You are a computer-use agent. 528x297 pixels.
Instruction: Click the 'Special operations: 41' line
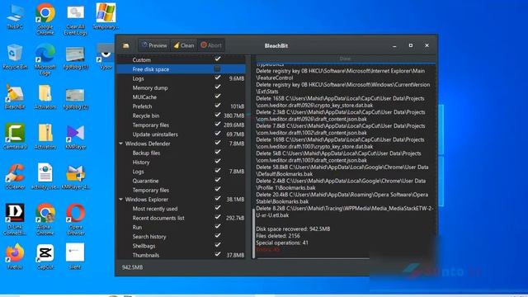282,243
